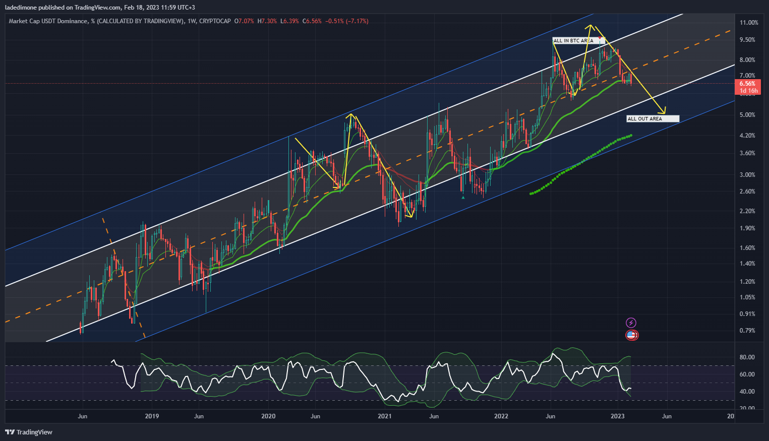Viewport: 769px width, 441px height.
Task: Click the 80.00 oscillator axis label
Action: (x=747, y=357)
